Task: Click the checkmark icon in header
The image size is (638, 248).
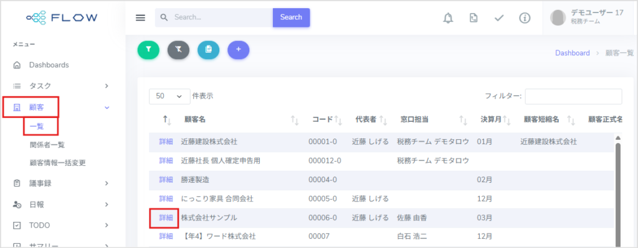Action: click(x=499, y=18)
